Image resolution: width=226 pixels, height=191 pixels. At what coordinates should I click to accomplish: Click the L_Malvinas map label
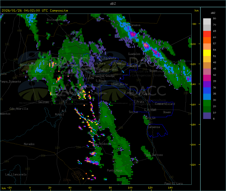pos(99,93)
